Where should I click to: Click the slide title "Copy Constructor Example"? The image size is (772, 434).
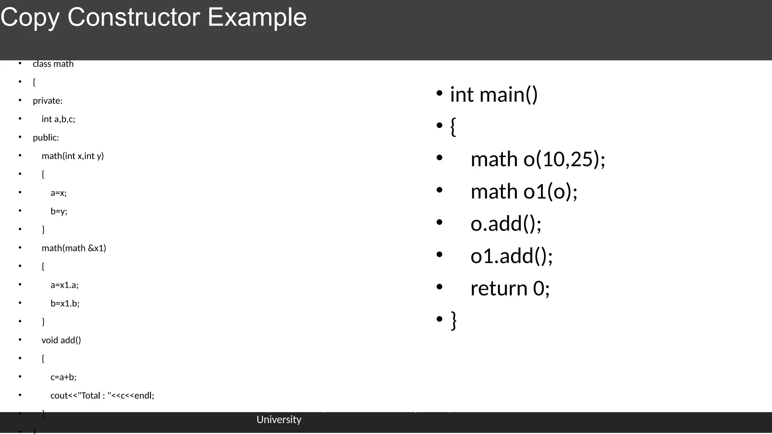click(x=154, y=17)
